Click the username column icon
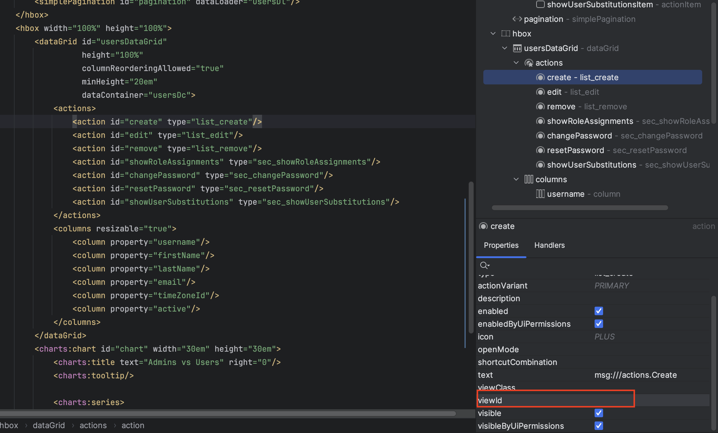 click(540, 194)
